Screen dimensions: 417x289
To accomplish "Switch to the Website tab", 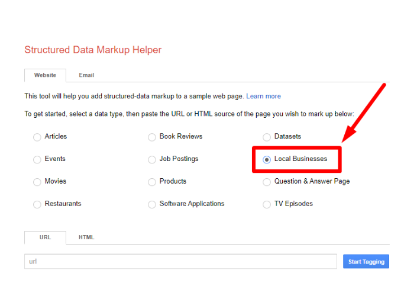I will (45, 75).
